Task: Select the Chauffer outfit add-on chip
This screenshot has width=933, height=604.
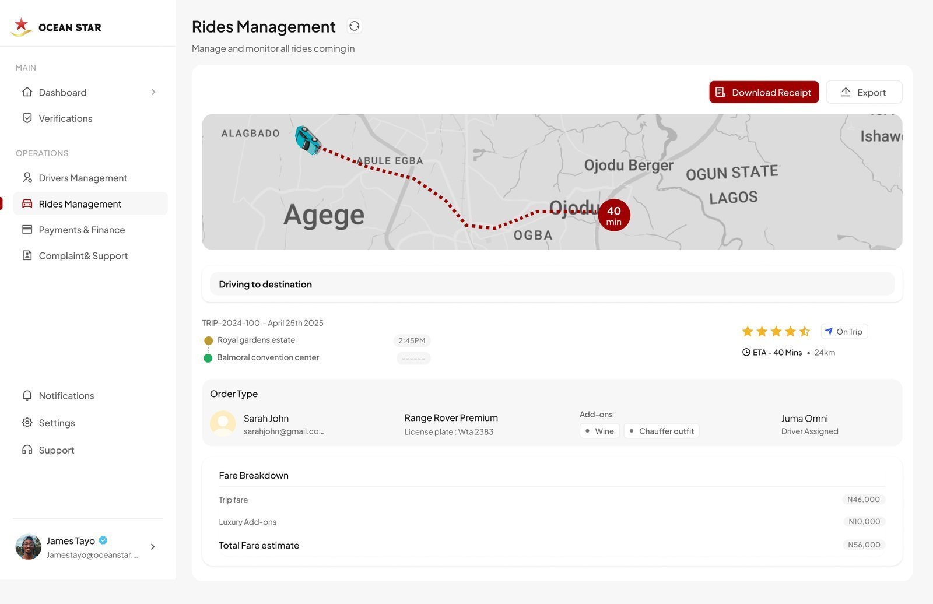Action: (661, 431)
